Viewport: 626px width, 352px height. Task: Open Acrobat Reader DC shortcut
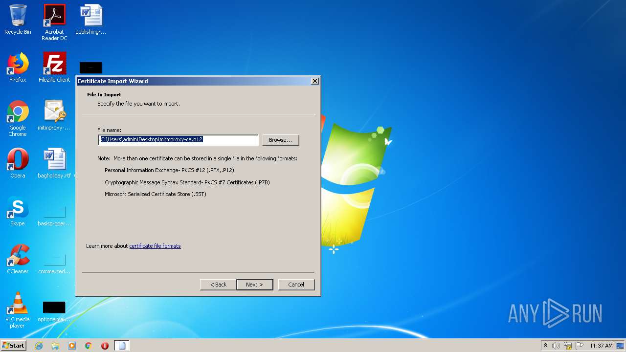tap(54, 22)
